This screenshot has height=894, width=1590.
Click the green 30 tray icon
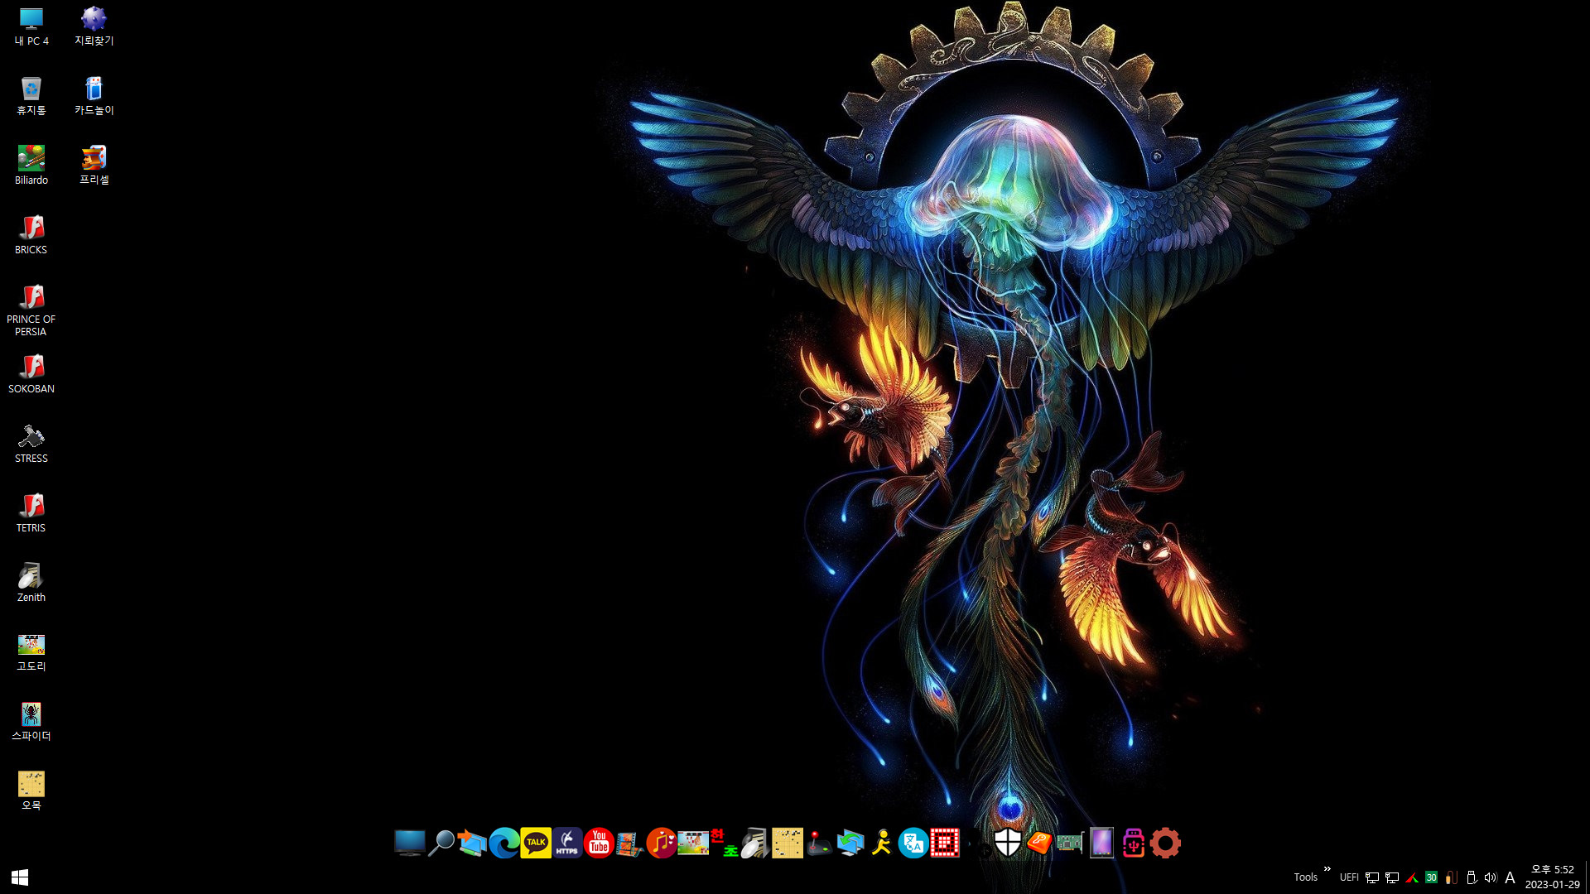pyautogui.click(x=1431, y=877)
